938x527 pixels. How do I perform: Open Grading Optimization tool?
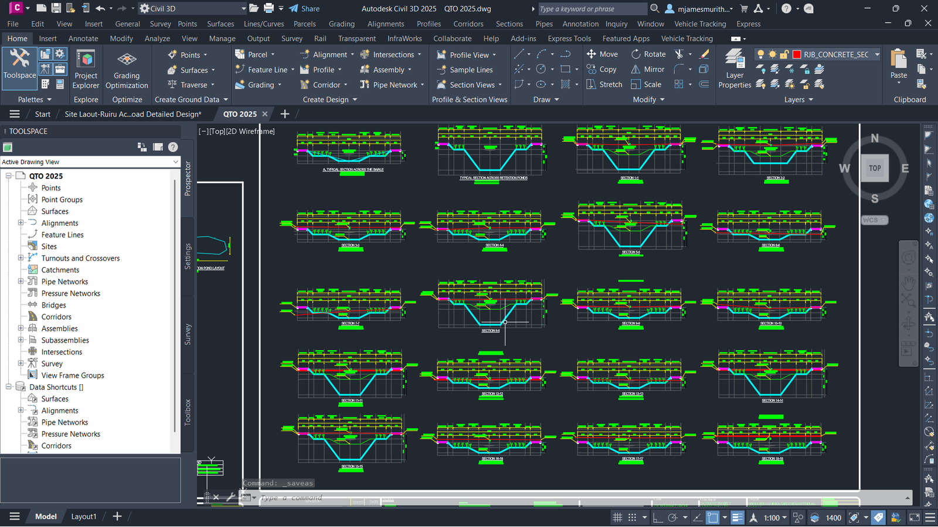tap(127, 69)
